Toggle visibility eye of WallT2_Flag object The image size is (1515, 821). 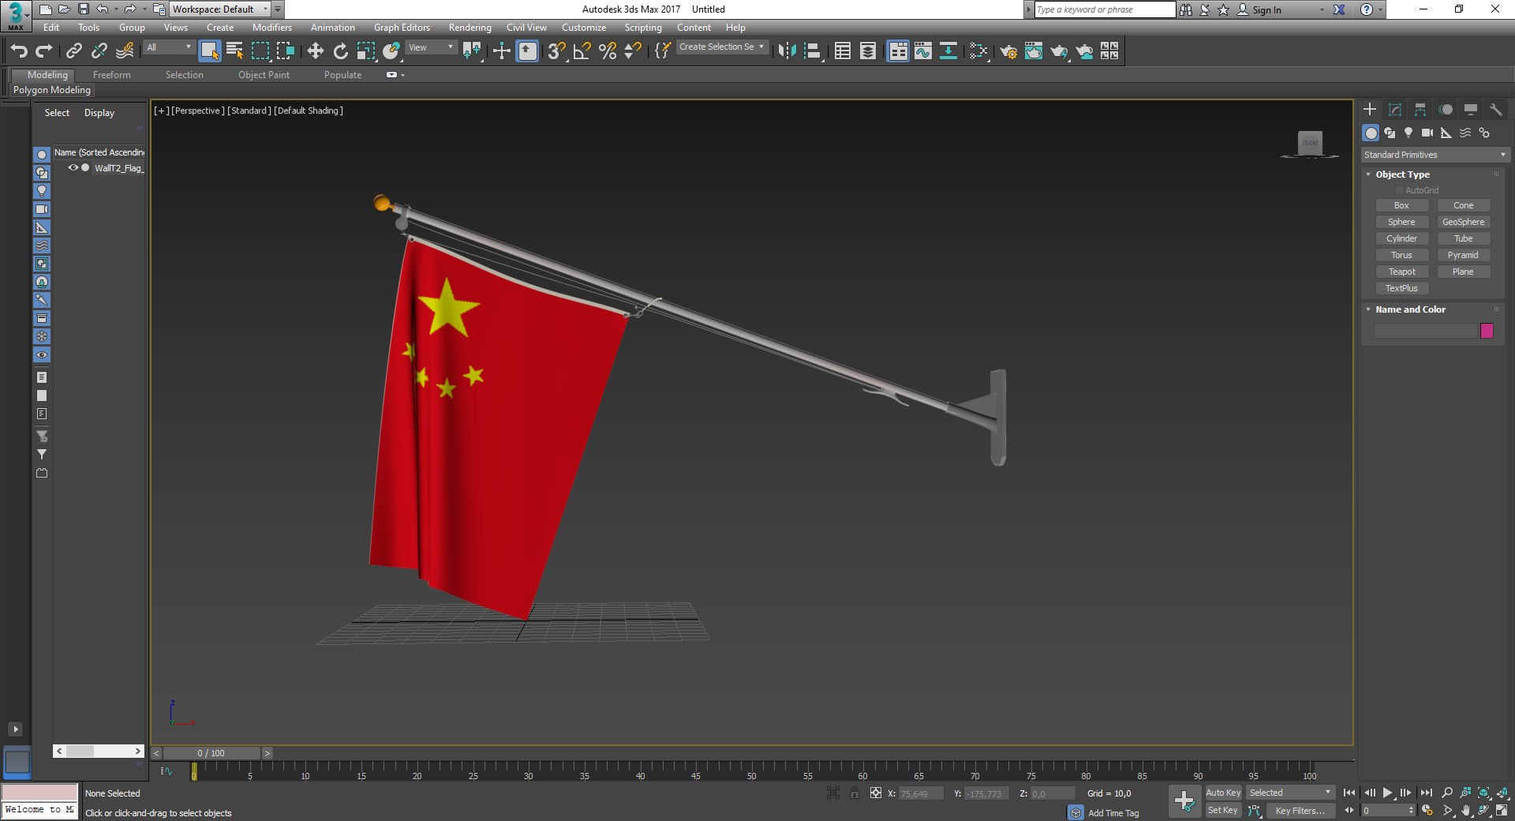coord(73,167)
